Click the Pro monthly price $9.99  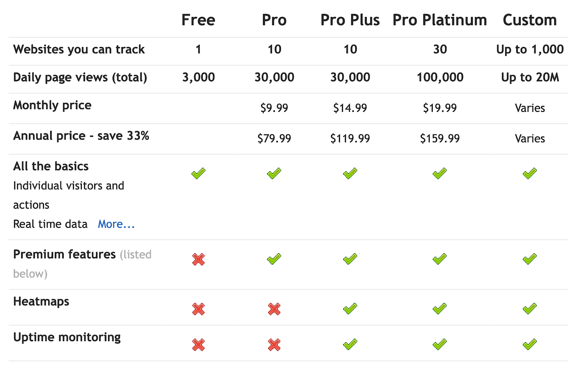tap(274, 108)
